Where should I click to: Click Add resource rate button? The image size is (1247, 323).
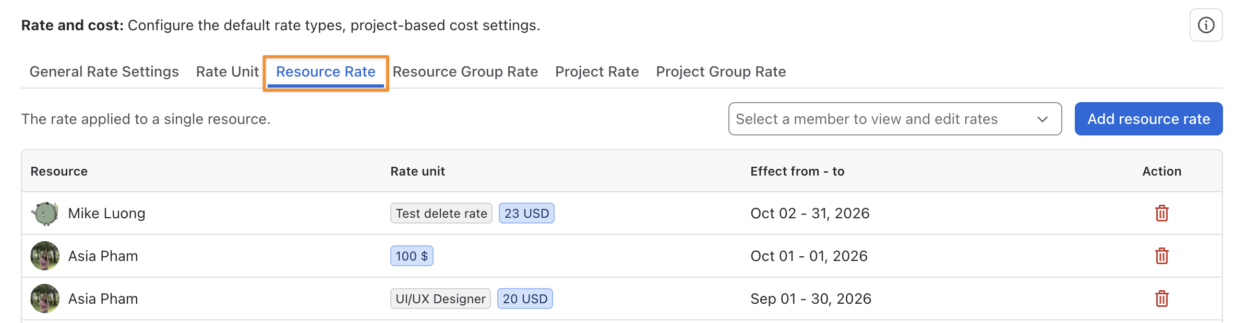[1148, 119]
